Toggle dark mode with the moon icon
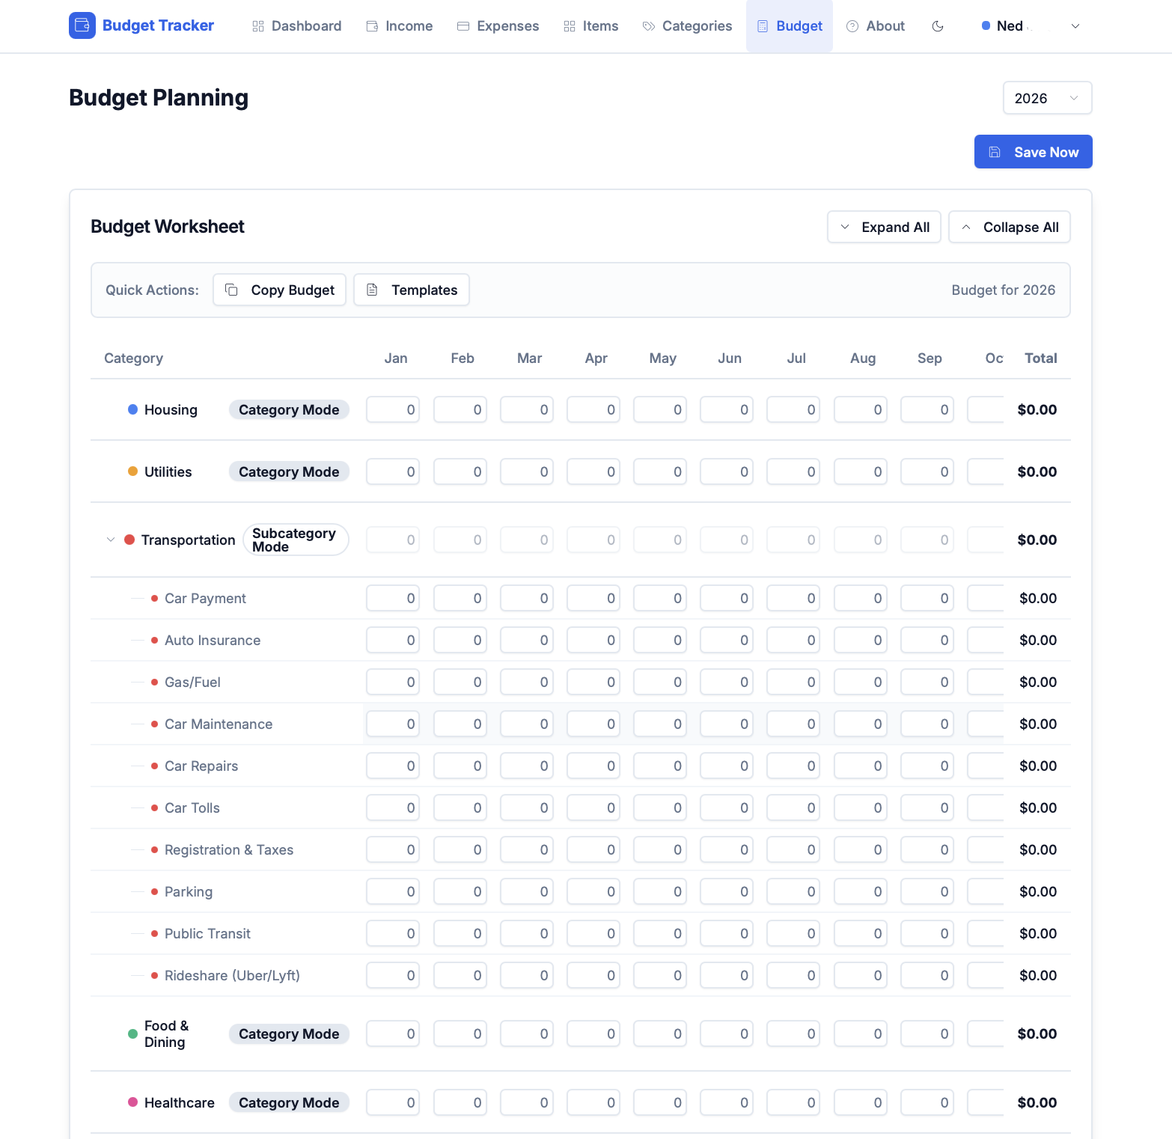This screenshot has width=1172, height=1139. tap(937, 26)
